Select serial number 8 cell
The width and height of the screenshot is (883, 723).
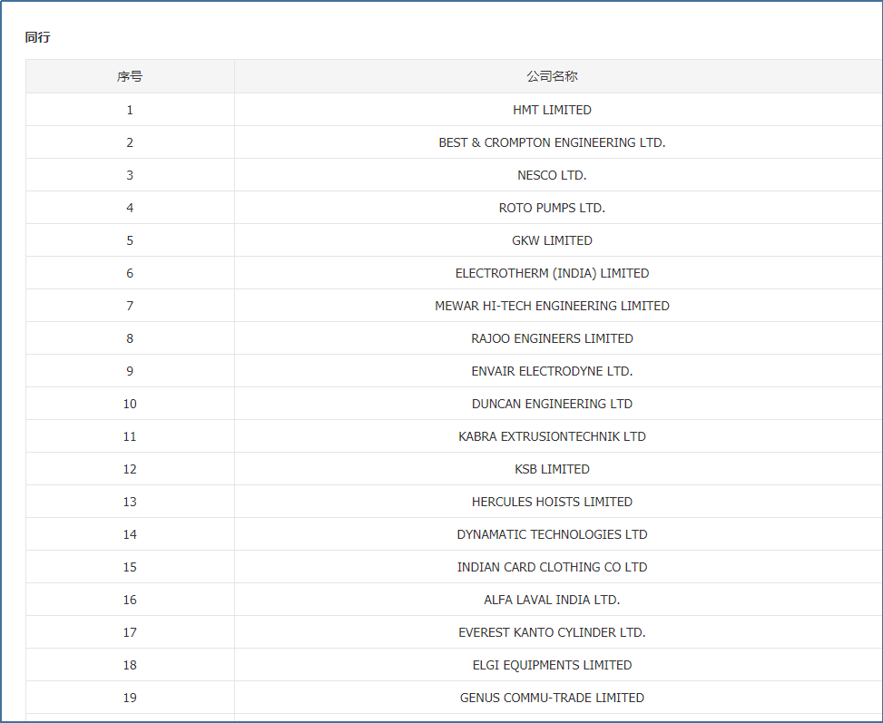[130, 338]
